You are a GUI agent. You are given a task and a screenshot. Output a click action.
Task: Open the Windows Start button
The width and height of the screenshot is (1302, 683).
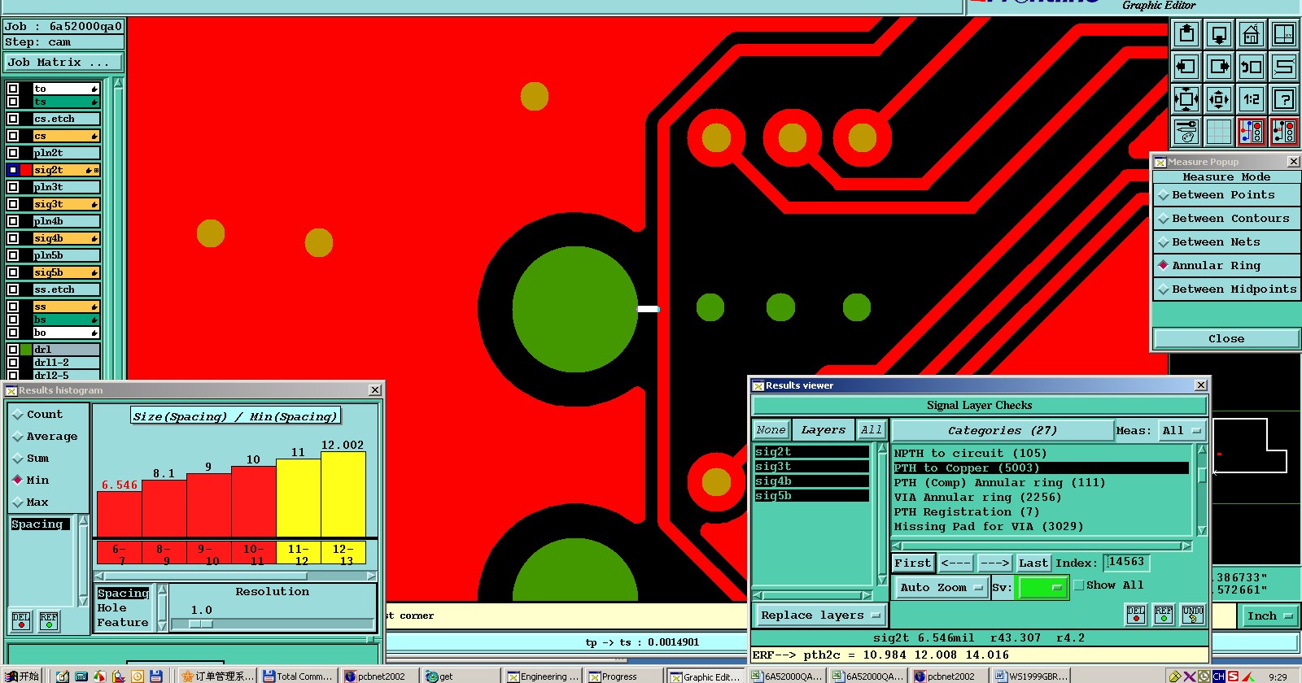tap(23, 676)
